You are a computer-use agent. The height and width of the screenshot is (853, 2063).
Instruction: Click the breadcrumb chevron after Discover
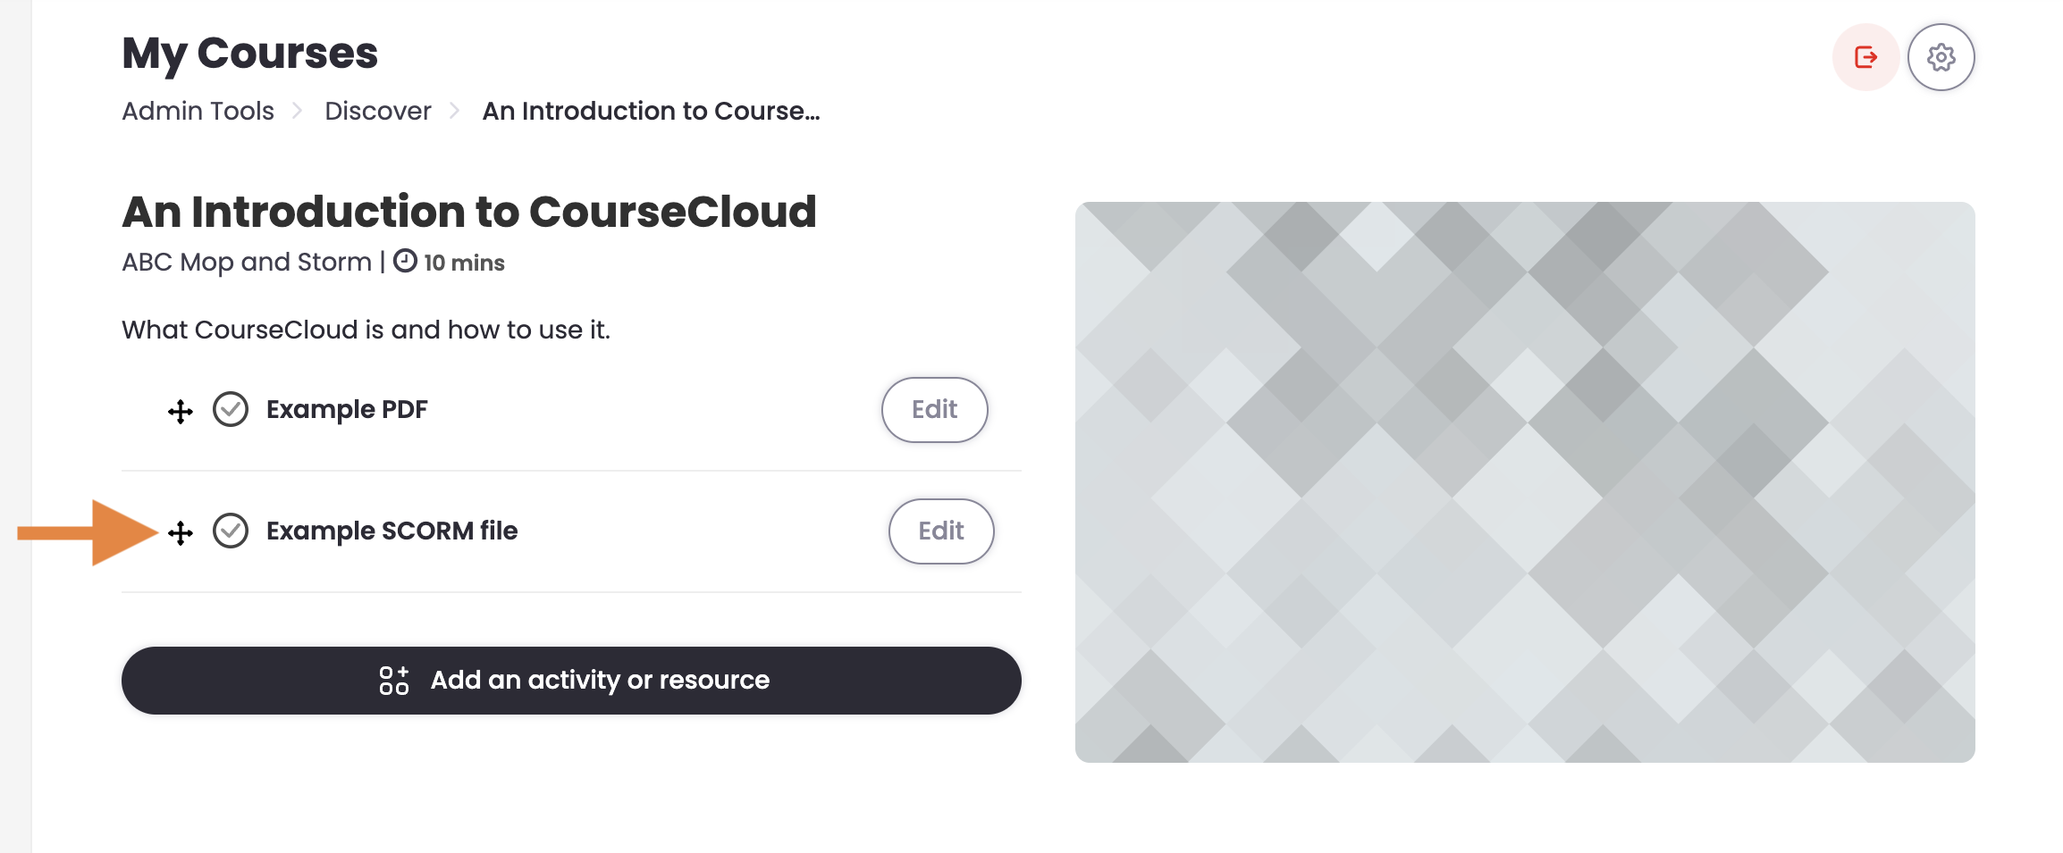point(455,111)
